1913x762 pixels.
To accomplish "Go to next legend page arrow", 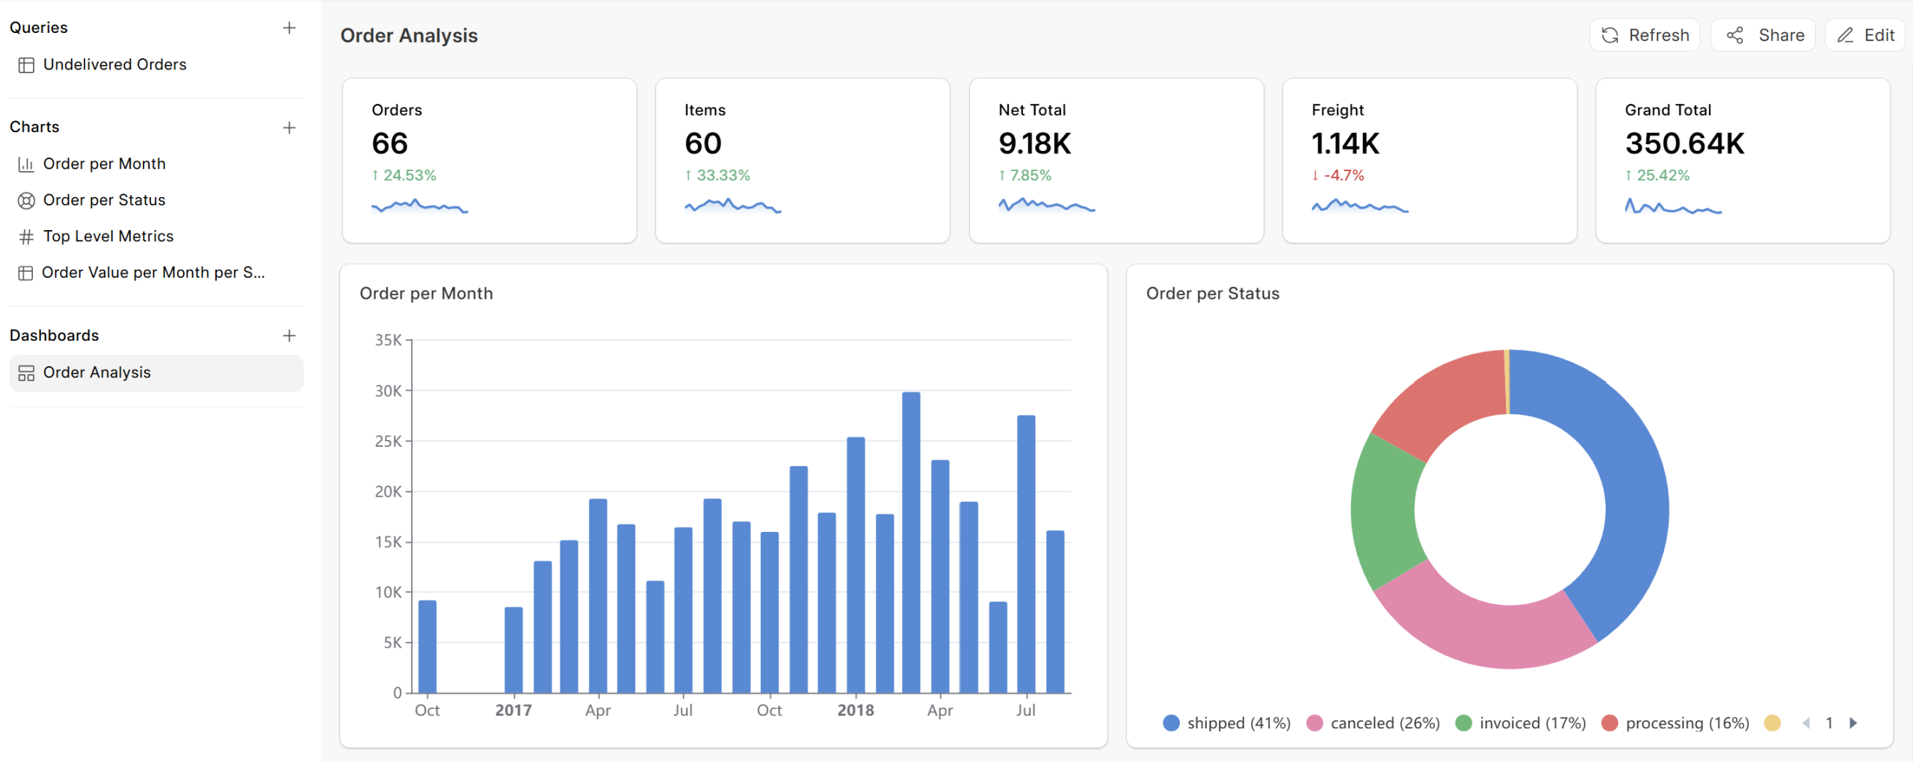I will [x=1853, y=723].
